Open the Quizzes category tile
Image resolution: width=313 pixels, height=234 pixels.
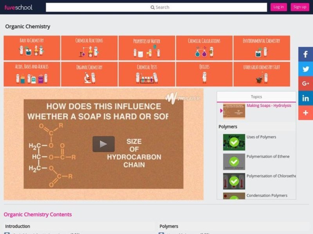[x=204, y=74]
